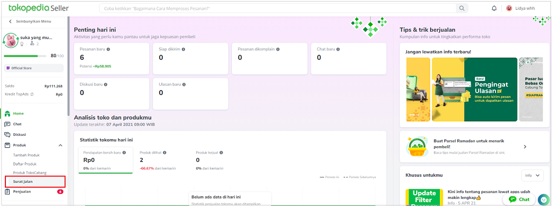Select Pendapatan bersih baru statistic tab

106,161
